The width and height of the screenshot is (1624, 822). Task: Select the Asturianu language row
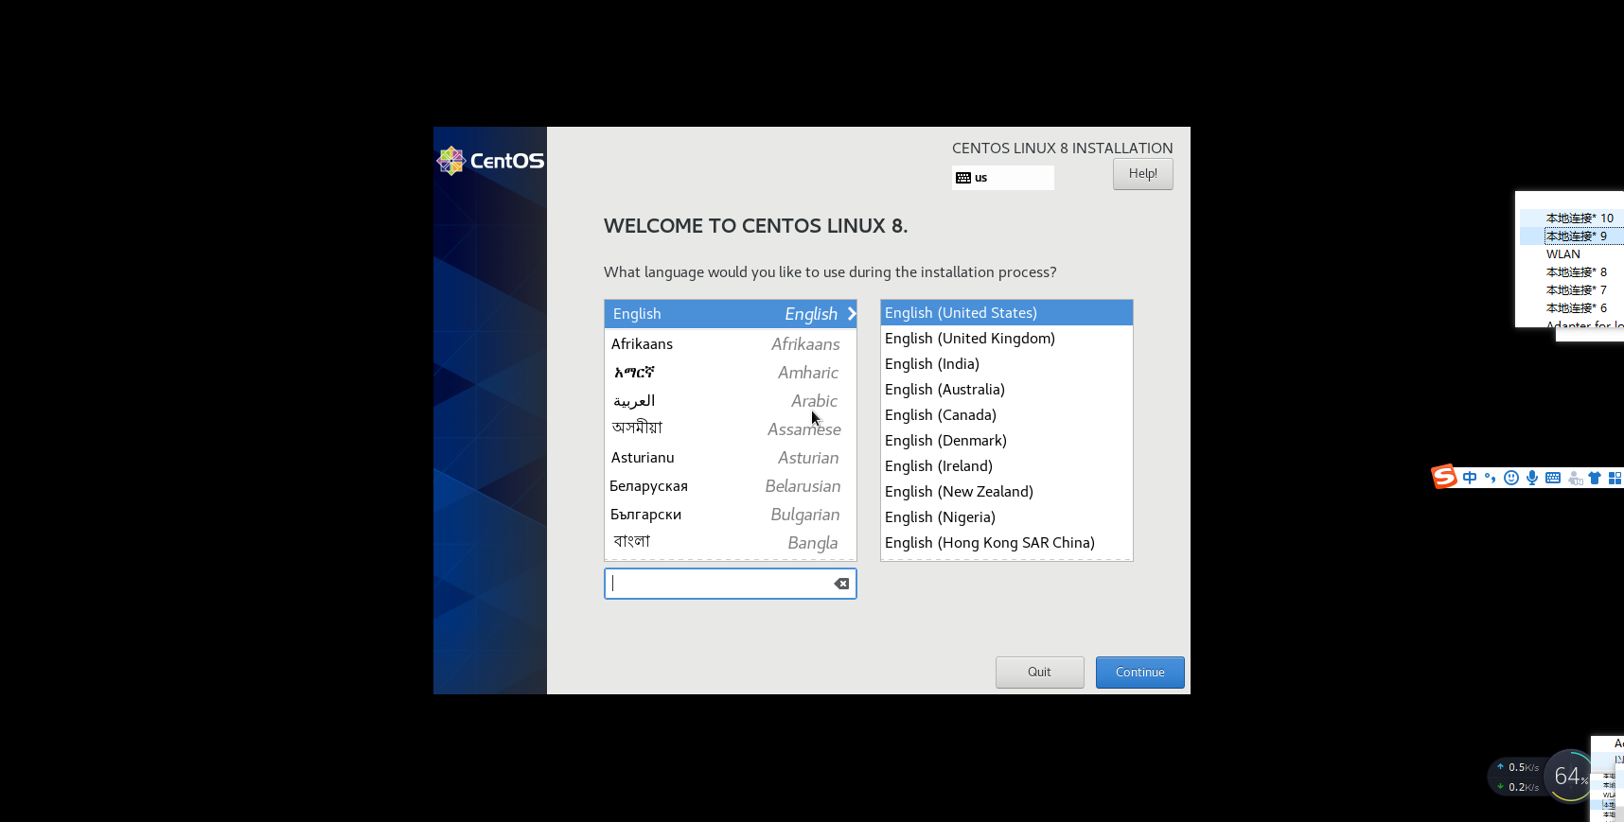(731, 458)
